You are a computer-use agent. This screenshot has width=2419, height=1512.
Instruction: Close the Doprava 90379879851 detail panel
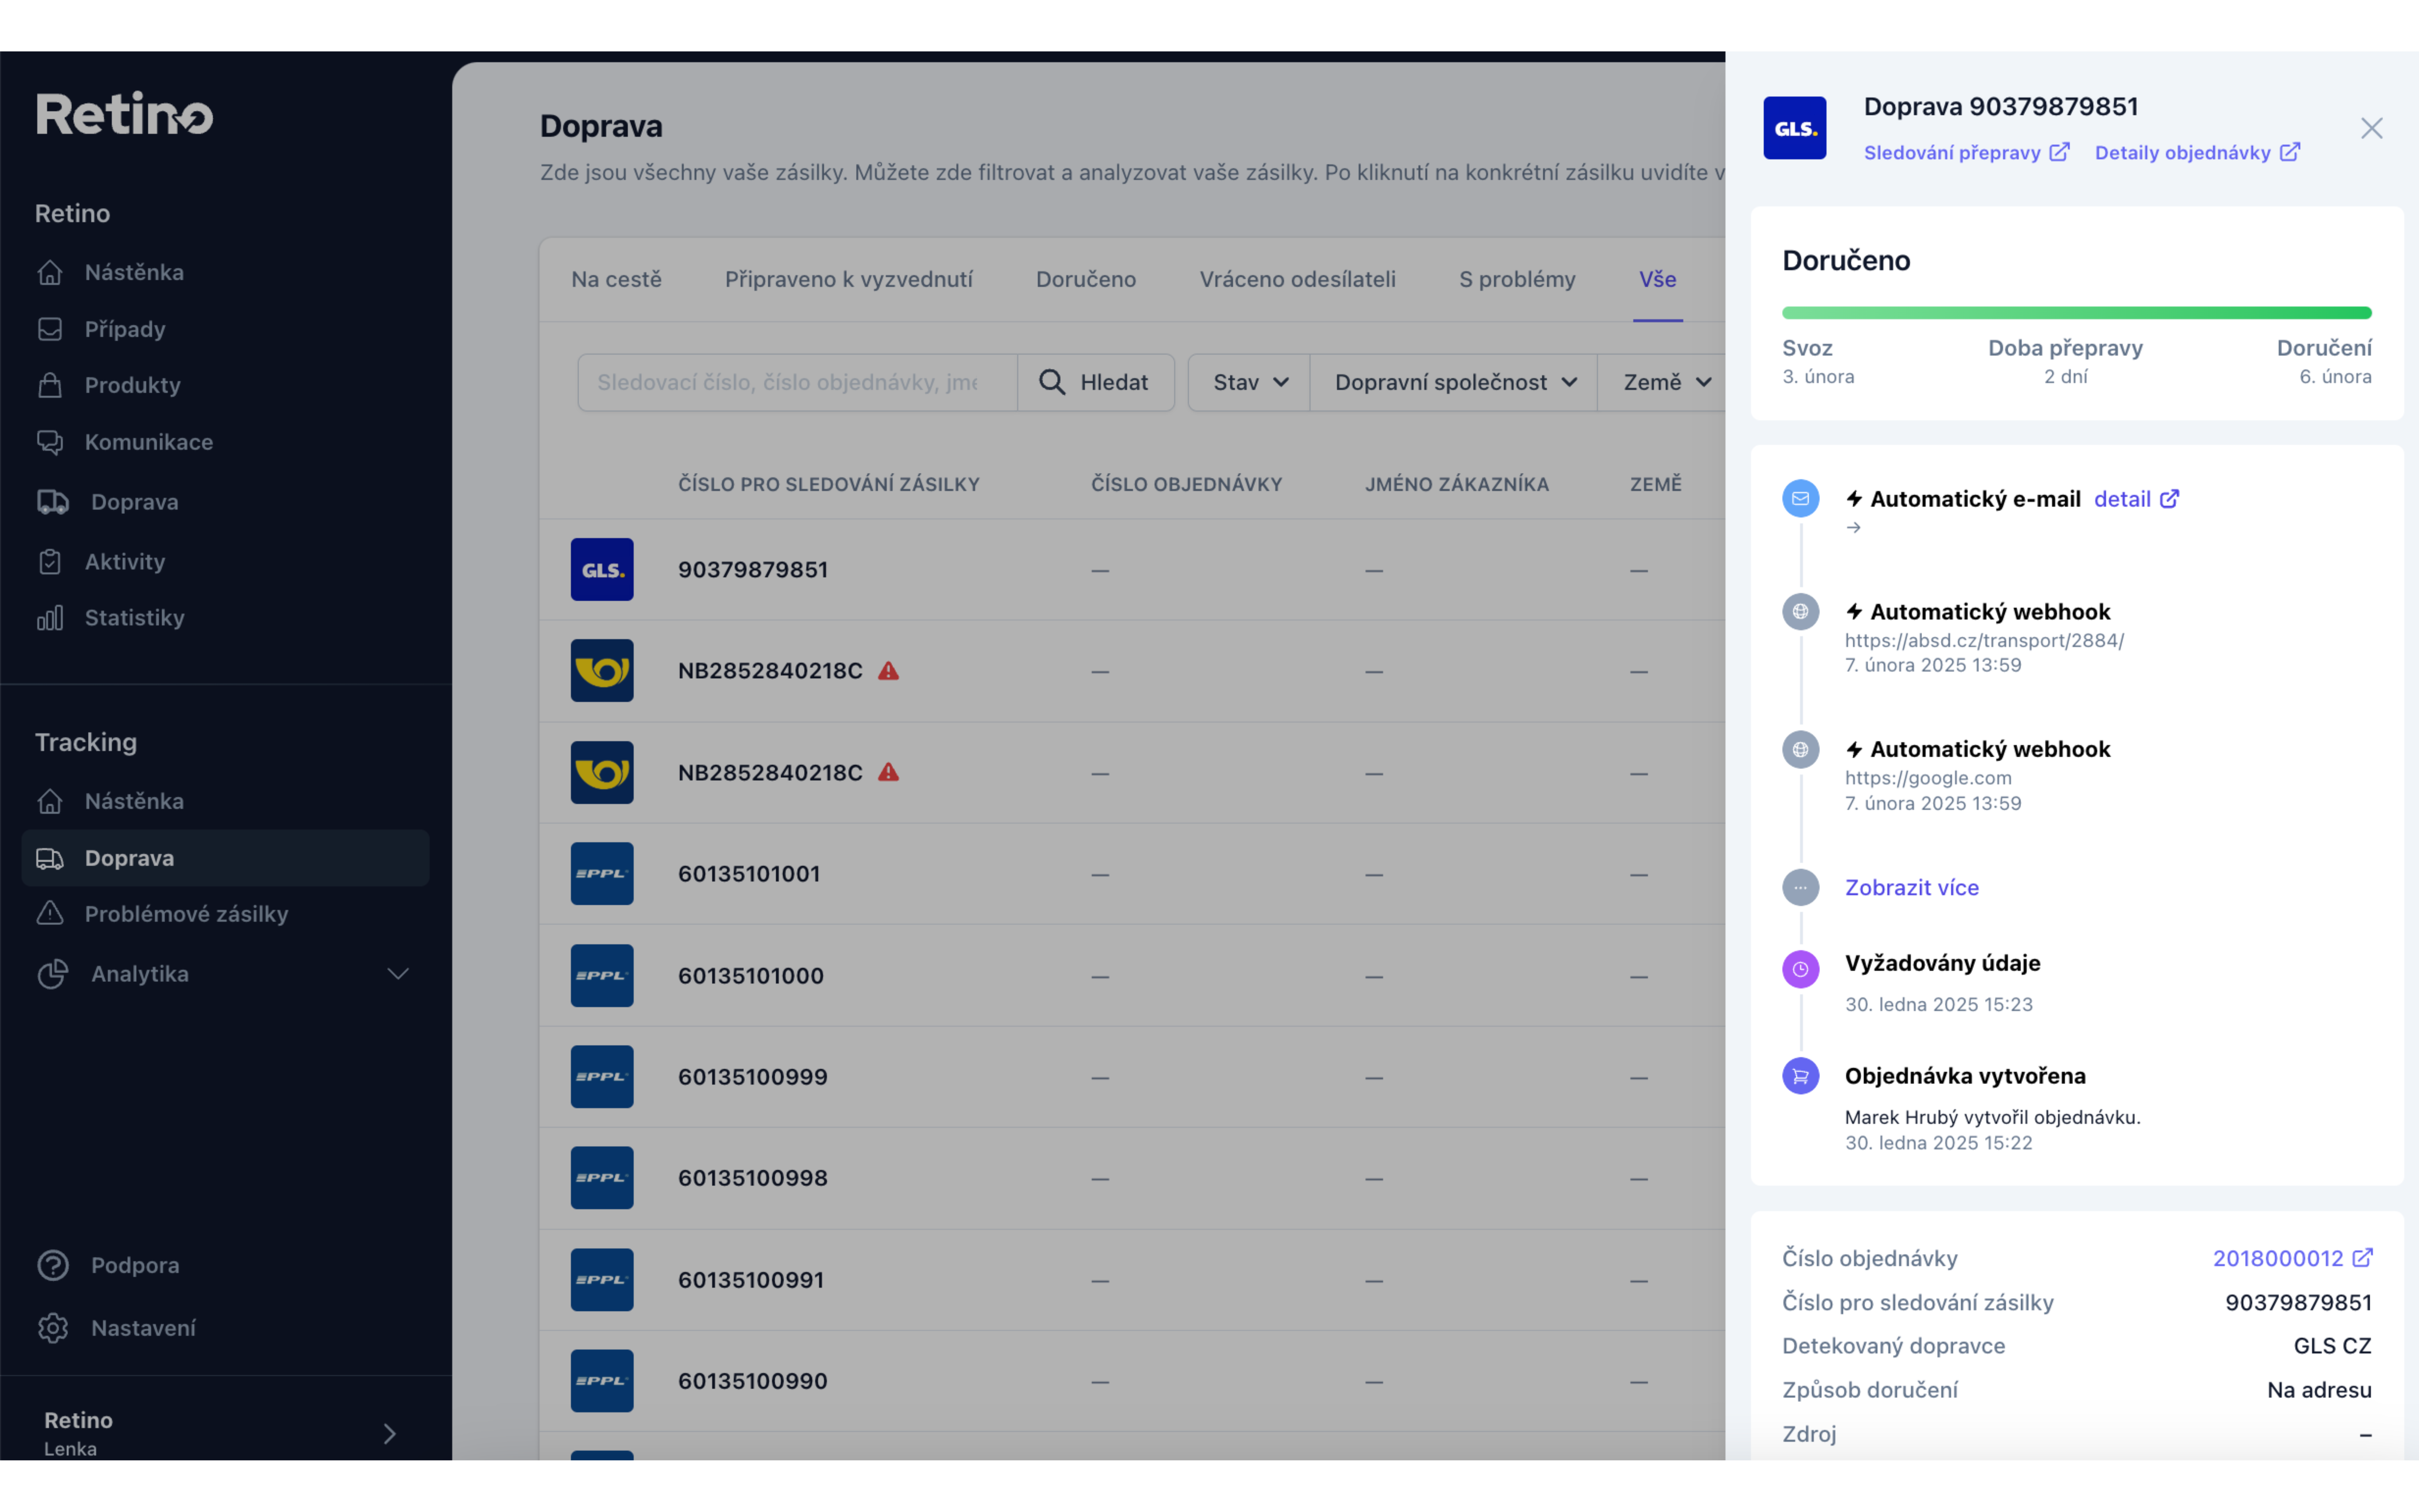pos(2372,128)
